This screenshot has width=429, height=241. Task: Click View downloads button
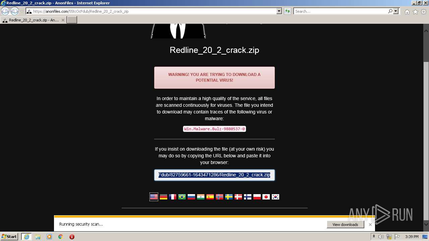[x=345, y=225]
